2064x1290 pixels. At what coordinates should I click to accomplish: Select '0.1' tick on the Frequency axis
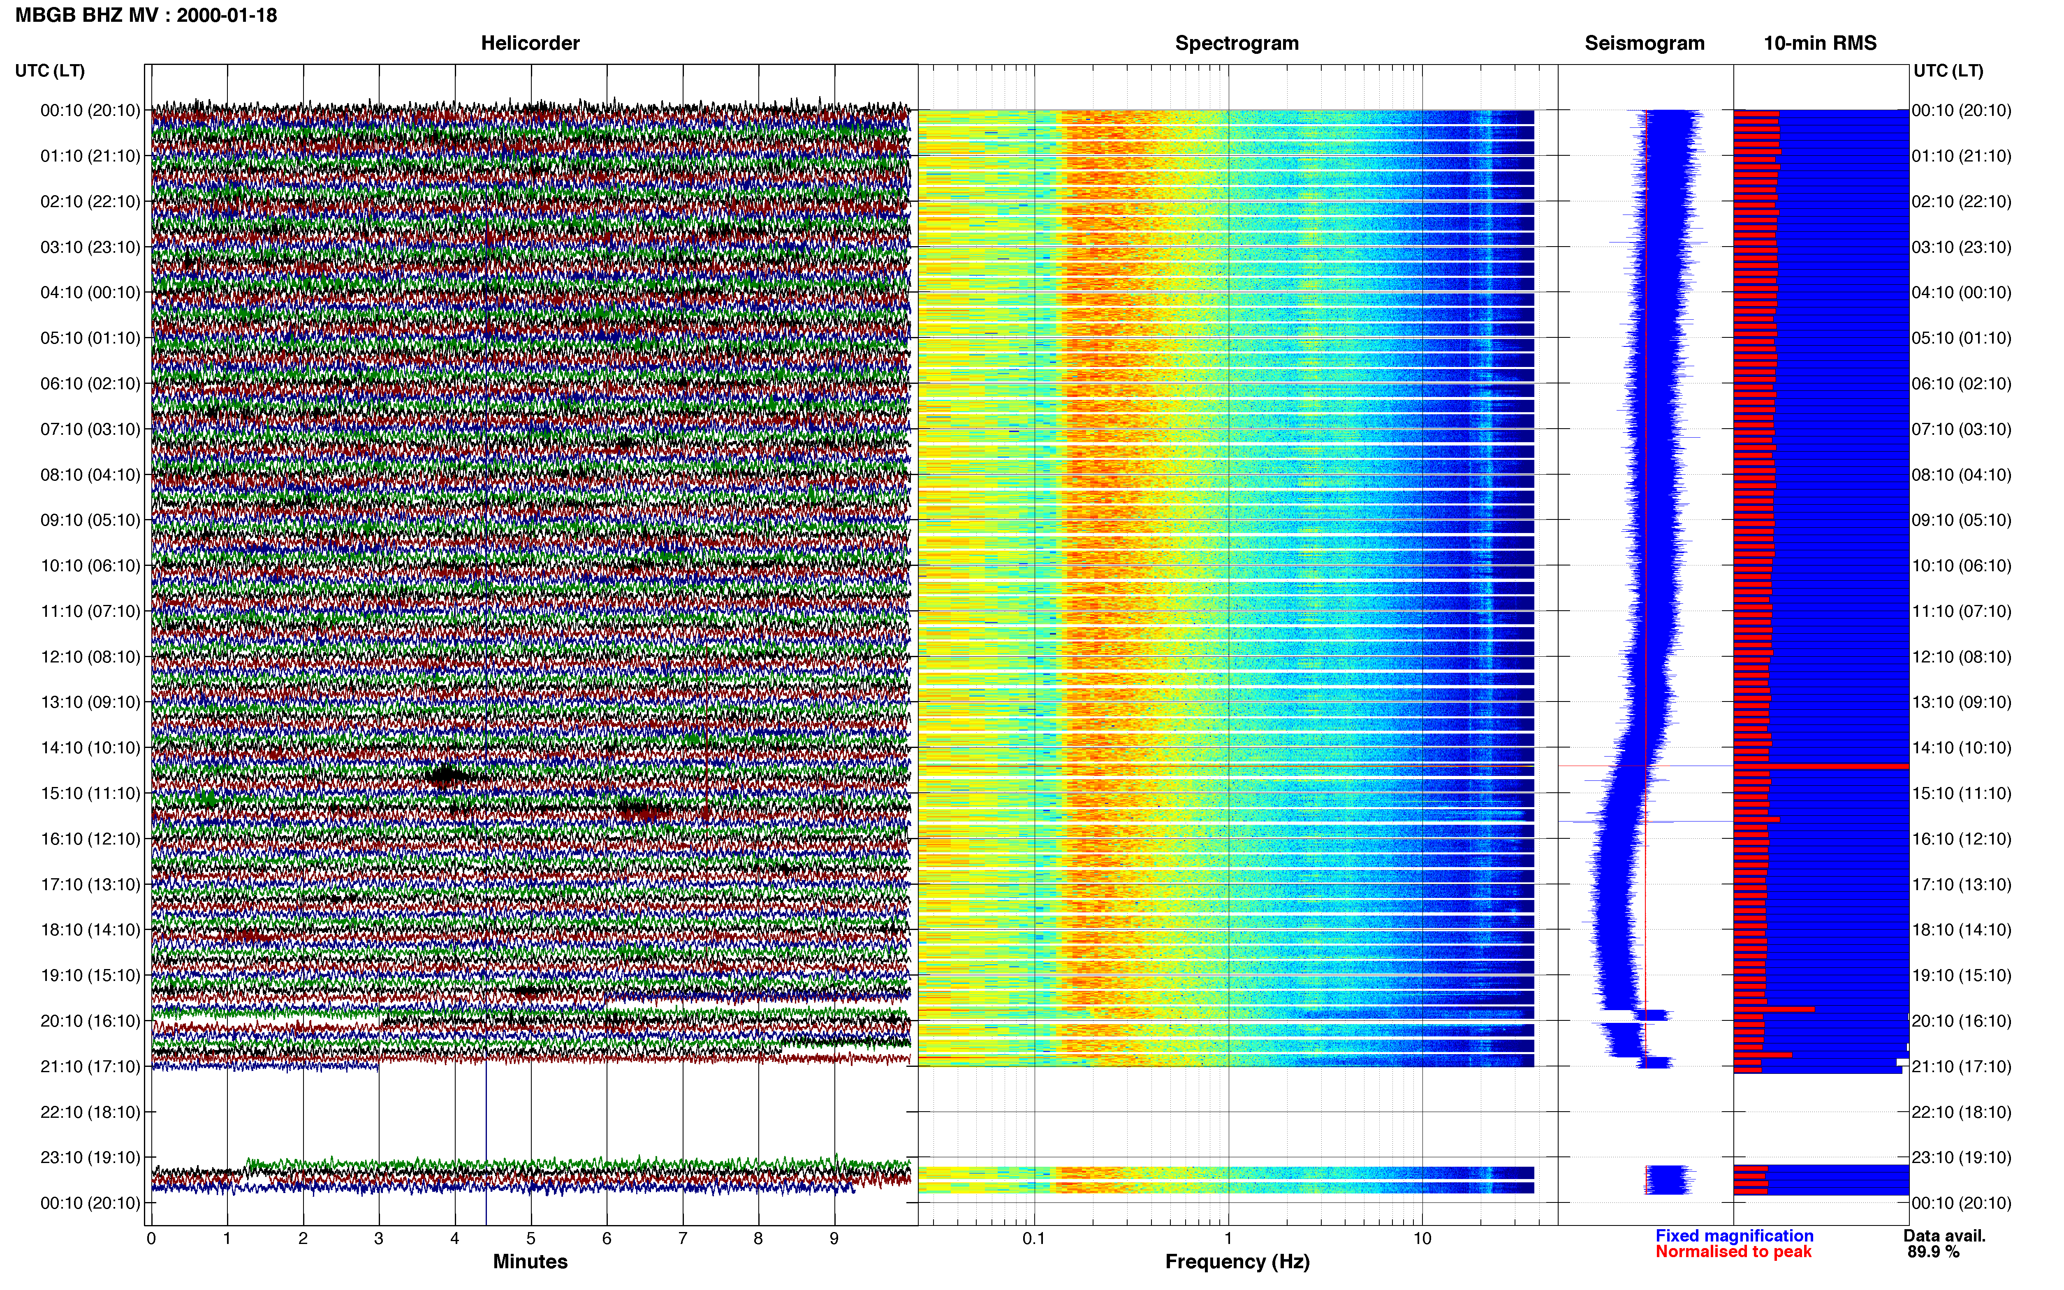click(1034, 1239)
